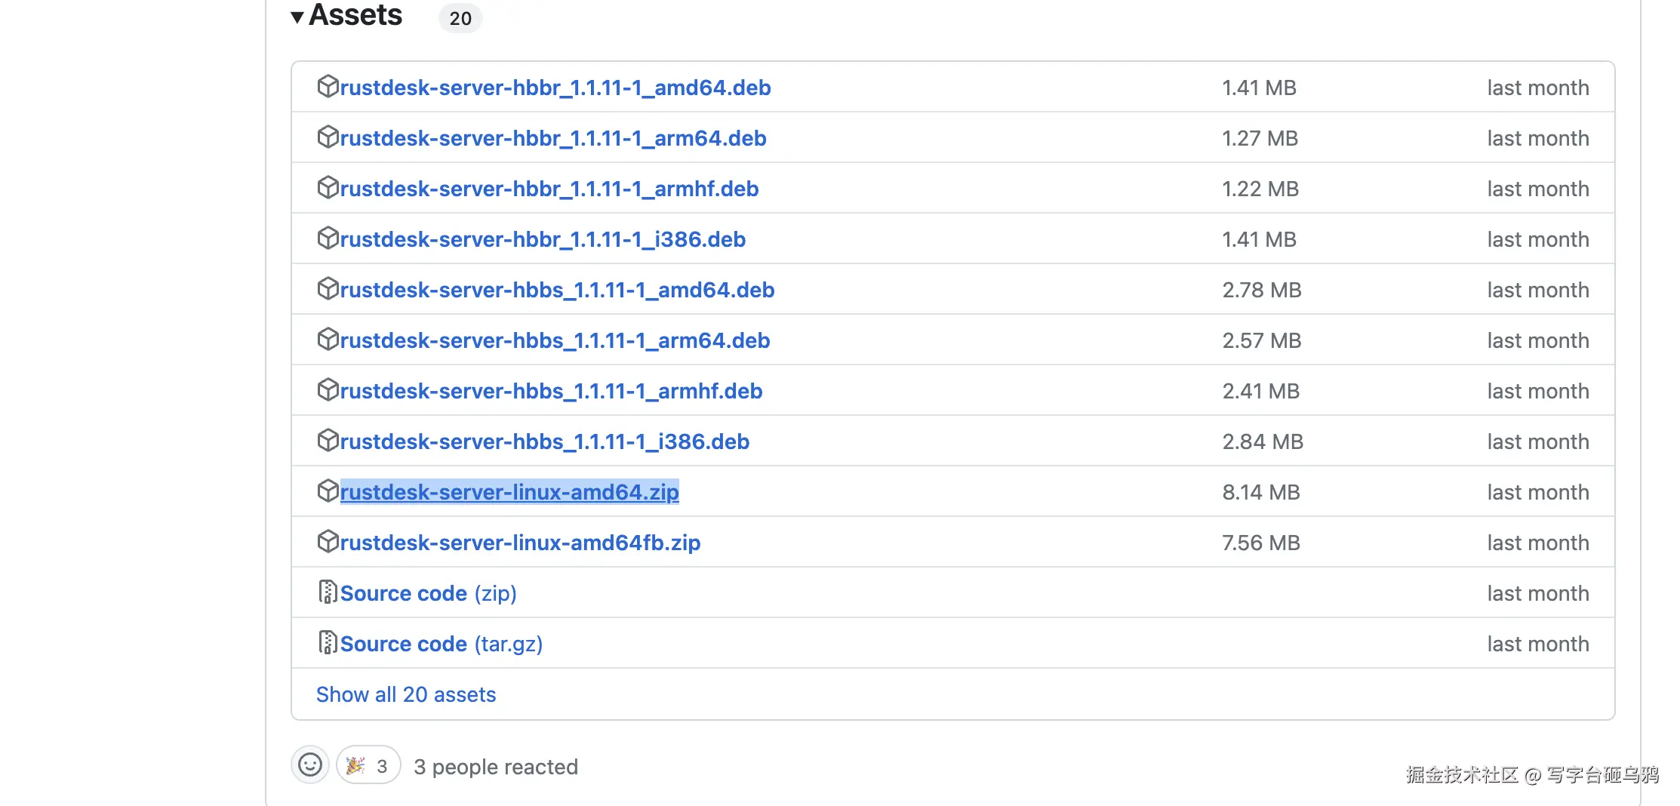Download rustdesk-server-linux-amd64fb.zip
Image resolution: width=1680 pixels, height=806 pixels.
pyautogui.click(x=520, y=543)
